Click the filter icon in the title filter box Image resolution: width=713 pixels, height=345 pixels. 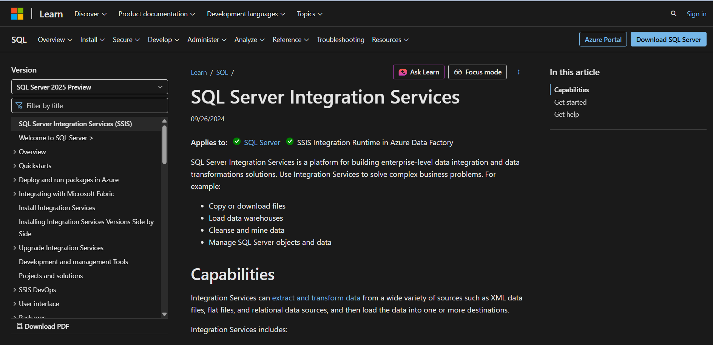pyautogui.click(x=19, y=105)
